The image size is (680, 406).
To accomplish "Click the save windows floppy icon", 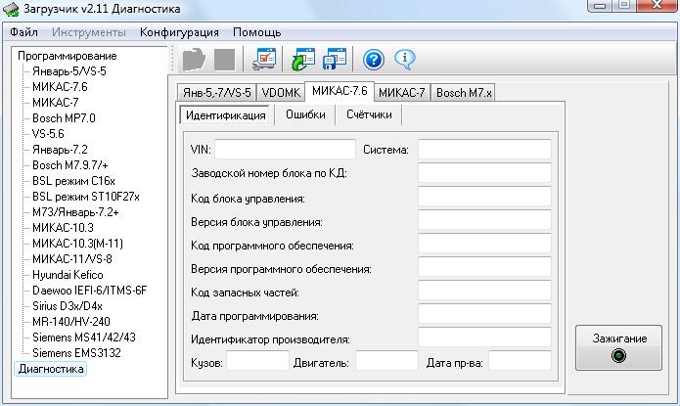I will 335,59.
